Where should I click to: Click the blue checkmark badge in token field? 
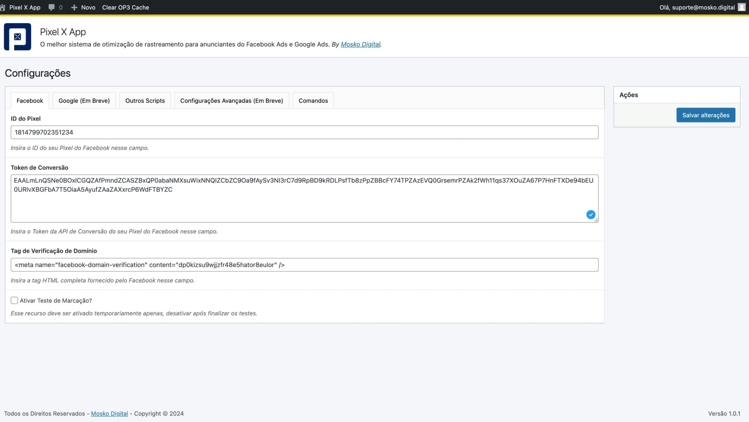(591, 215)
